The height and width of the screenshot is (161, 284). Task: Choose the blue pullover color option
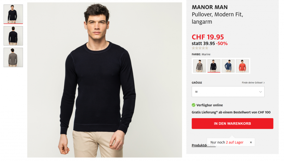228,66
